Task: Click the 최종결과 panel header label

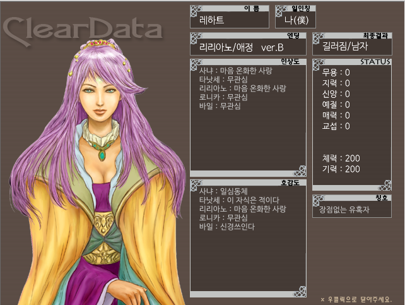Action: (375, 35)
